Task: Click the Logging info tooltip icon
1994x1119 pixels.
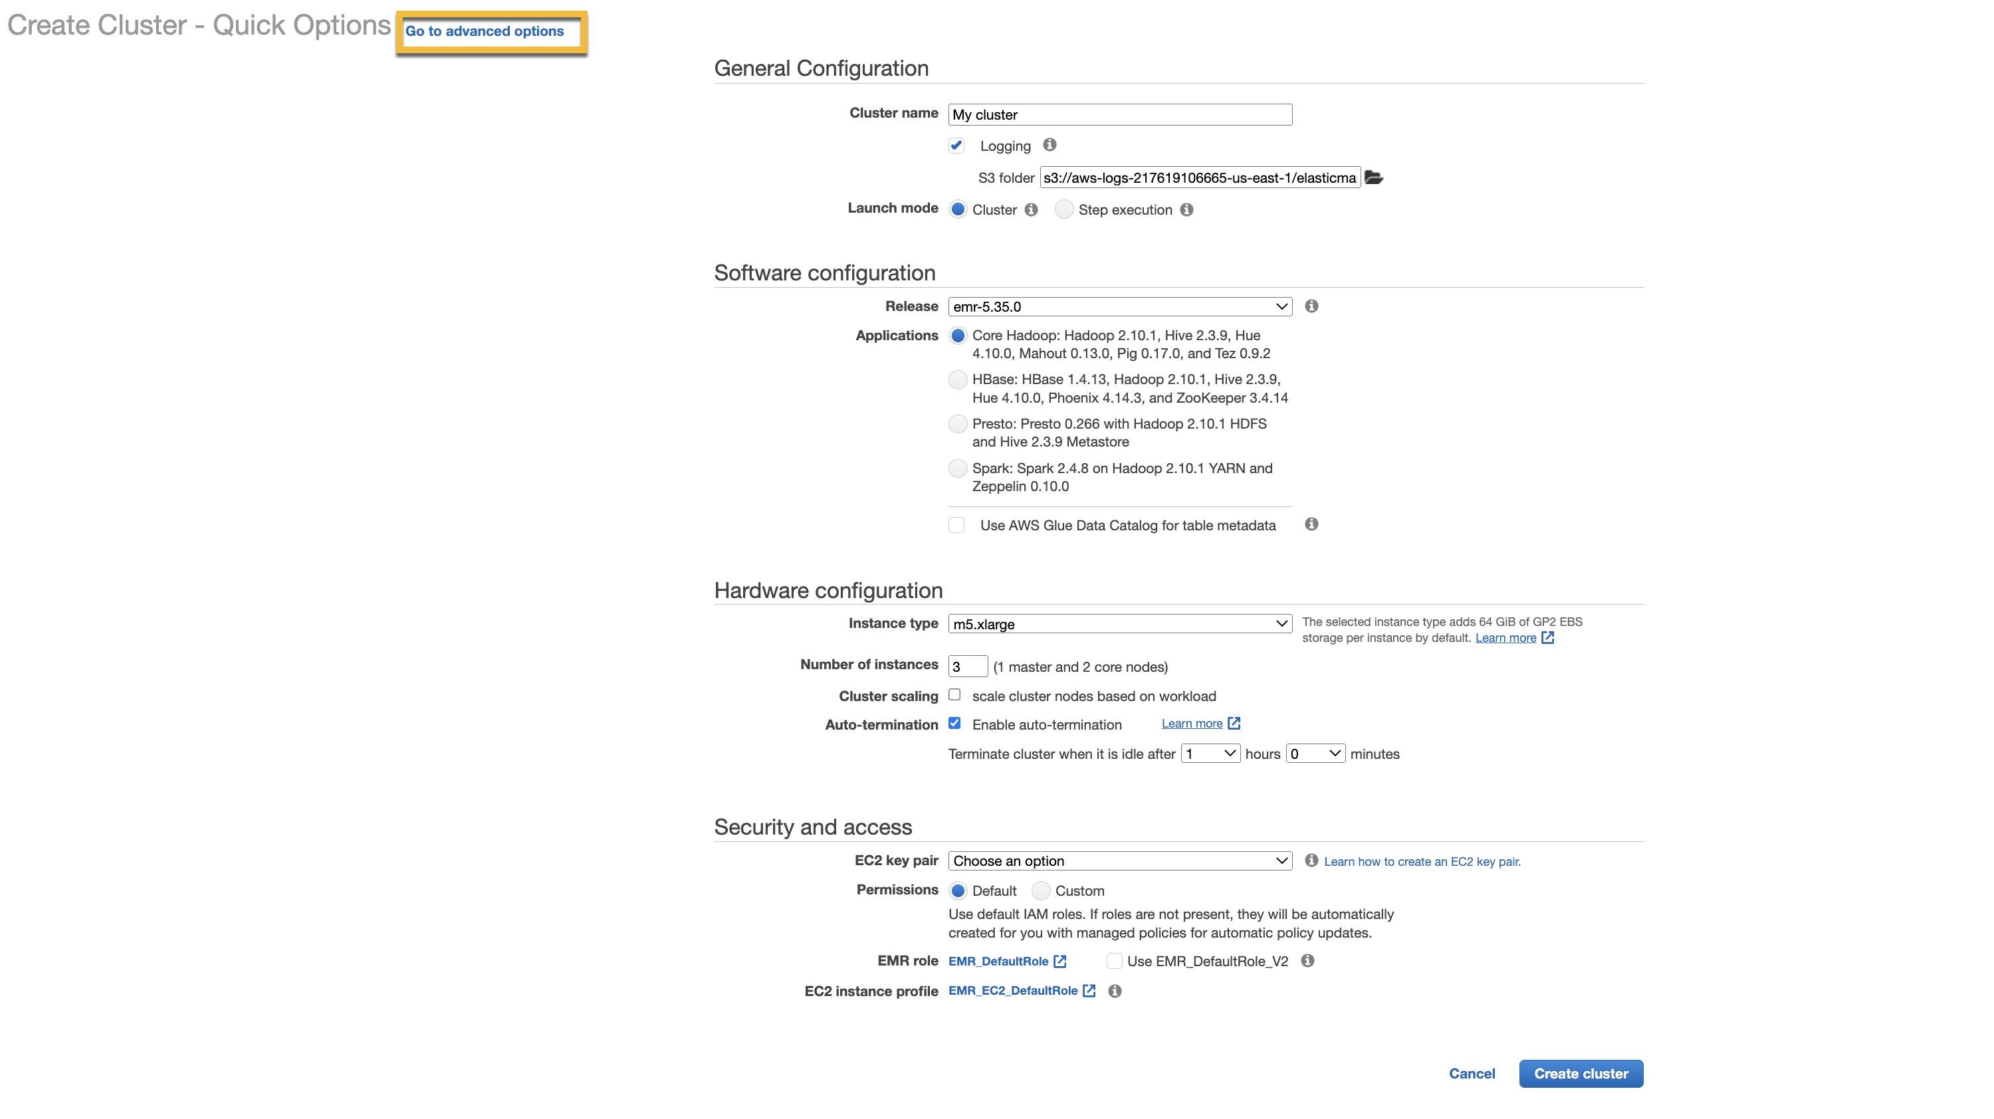Action: [1052, 144]
